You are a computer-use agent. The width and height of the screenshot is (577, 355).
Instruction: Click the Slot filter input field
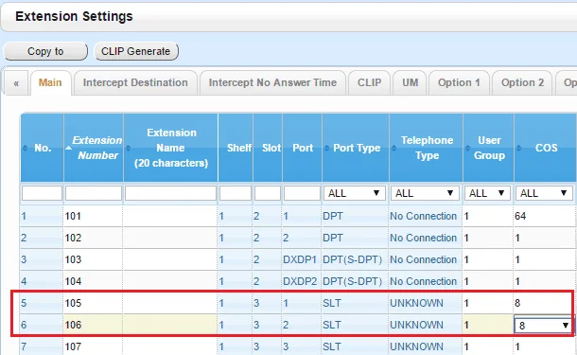tap(268, 193)
